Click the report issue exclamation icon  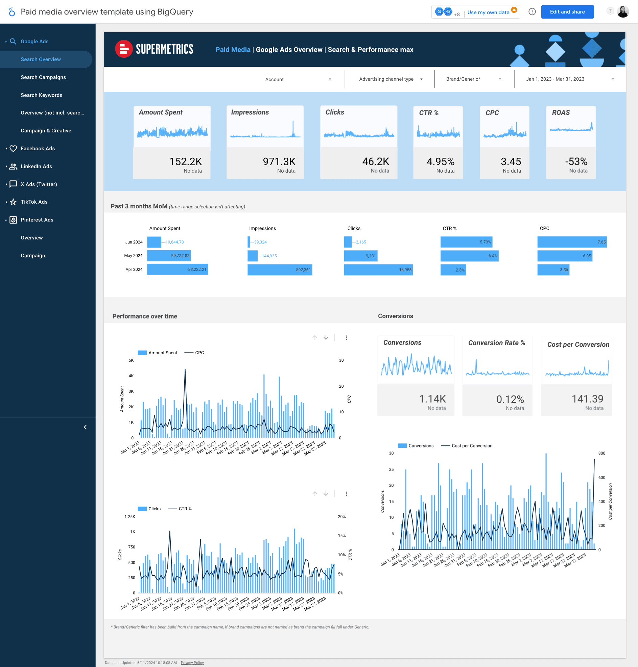coord(532,11)
